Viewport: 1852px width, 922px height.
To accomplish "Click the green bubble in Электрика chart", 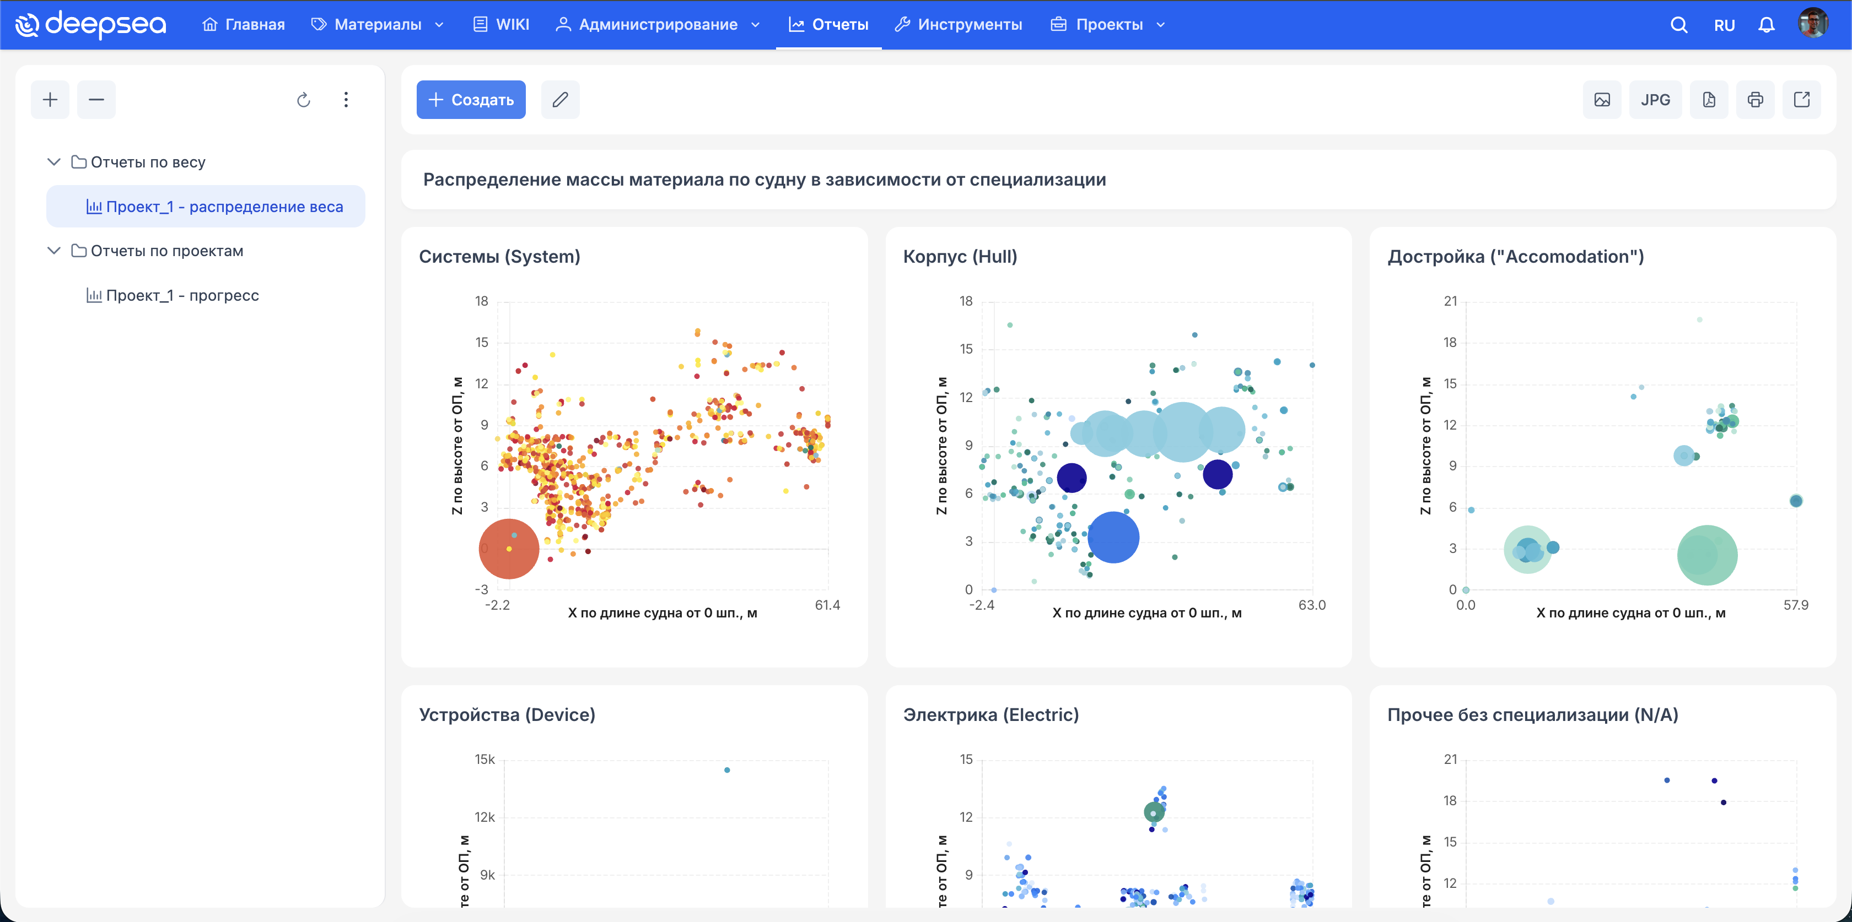I will pos(1154,812).
